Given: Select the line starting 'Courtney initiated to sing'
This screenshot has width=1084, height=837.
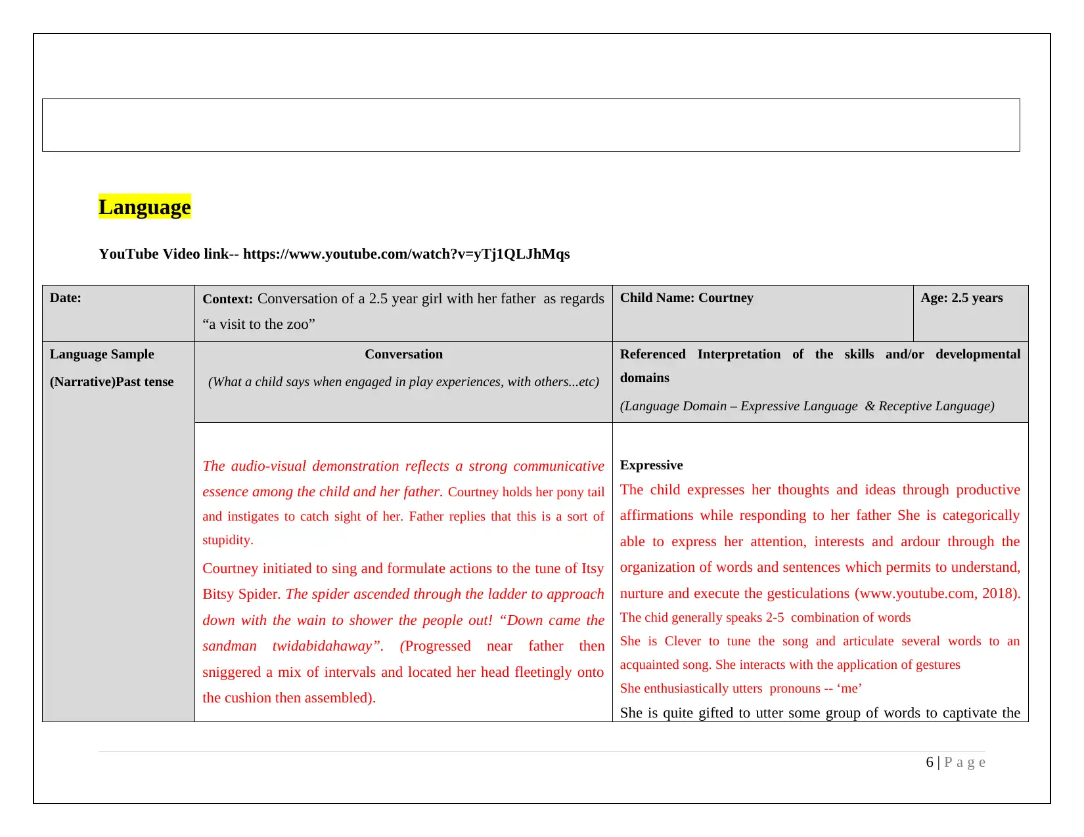Looking at the screenshot, I should [403, 569].
